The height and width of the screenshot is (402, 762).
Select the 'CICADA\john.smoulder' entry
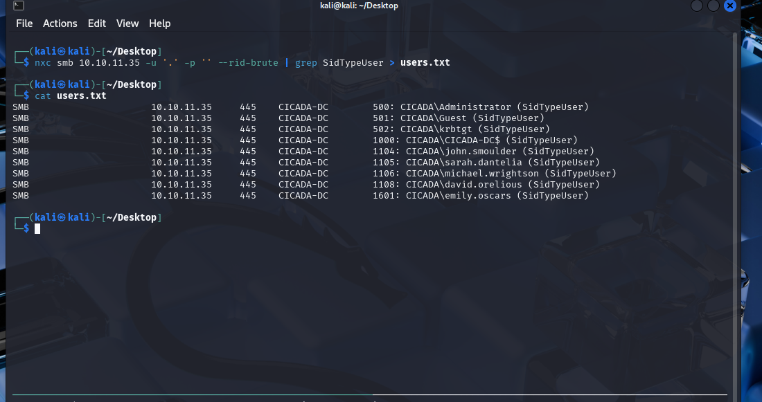pyautogui.click(x=461, y=151)
